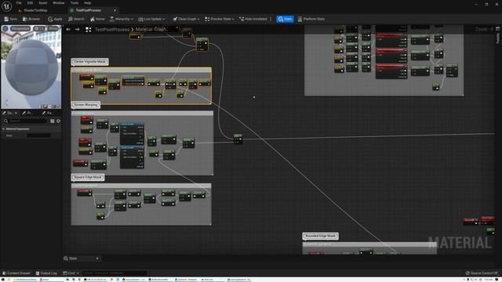Select the Square Edge Mask comment label

[x=88, y=177]
